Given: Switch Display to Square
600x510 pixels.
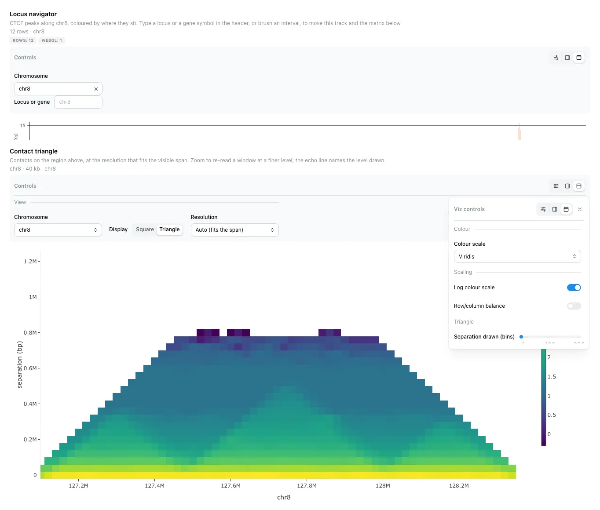Looking at the screenshot, I should click(x=145, y=229).
